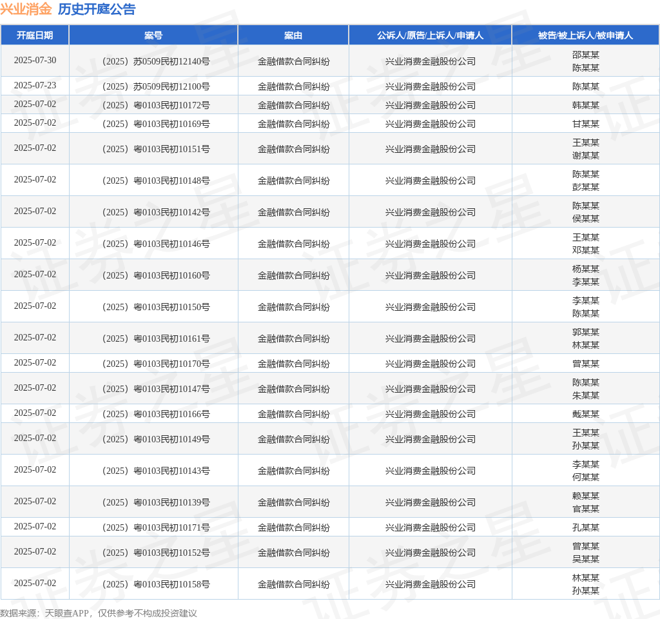This screenshot has width=660, height=619.
Task: Click the 兴业消金 title text
Action: click(26, 9)
